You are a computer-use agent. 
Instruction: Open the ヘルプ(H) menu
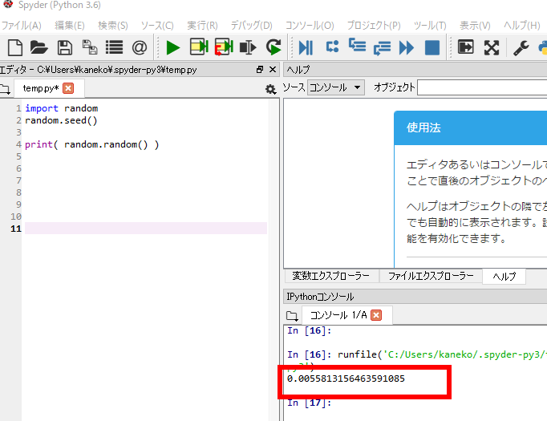(521, 26)
